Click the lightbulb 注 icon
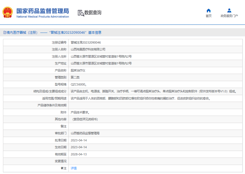This screenshot has height=174, width=245. [x=62, y=168]
